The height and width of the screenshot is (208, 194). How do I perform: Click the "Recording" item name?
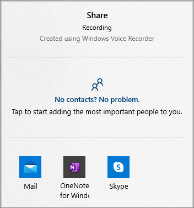[97, 28]
